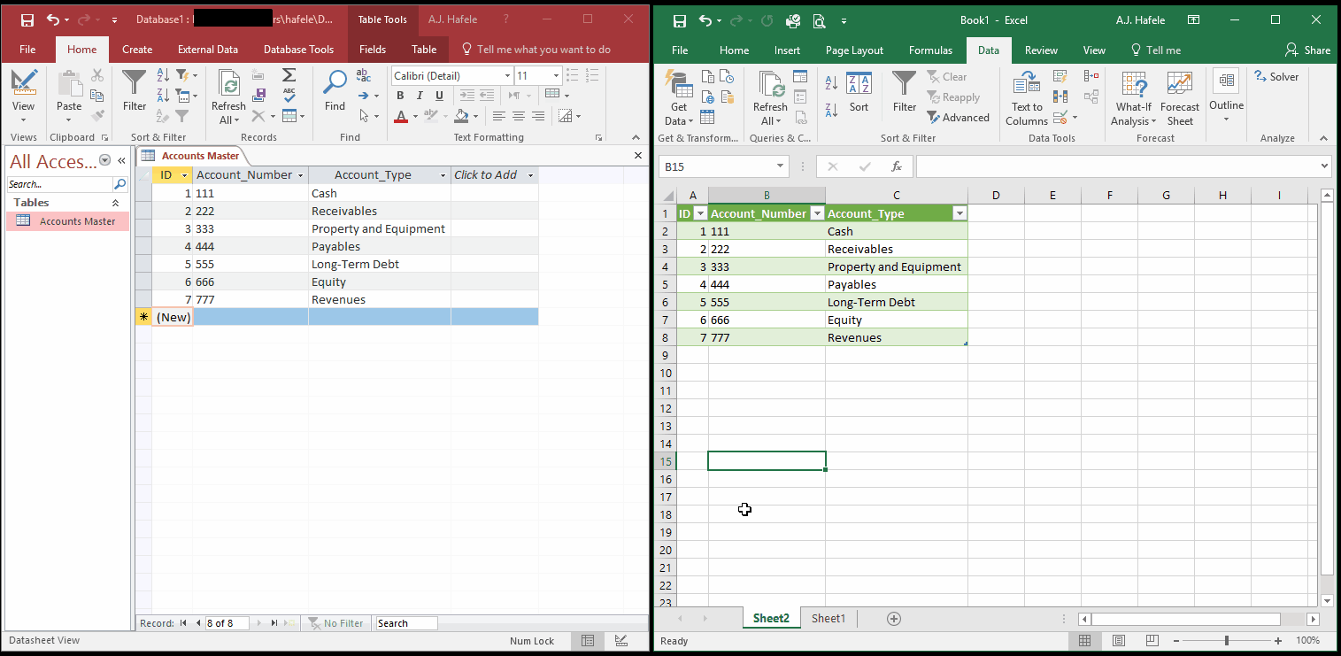Open File menu in Access
This screenshot has height=656, width=1341.
pyautogui.click(x=27, y=50)
